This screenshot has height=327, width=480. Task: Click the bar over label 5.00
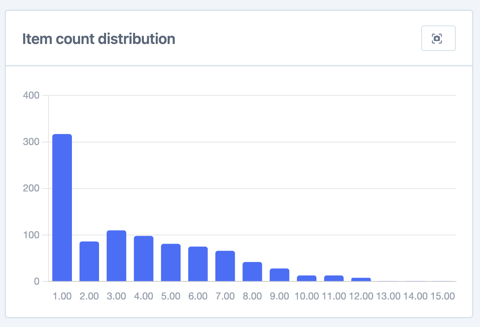pyautogui.click(x=171, y=262)
